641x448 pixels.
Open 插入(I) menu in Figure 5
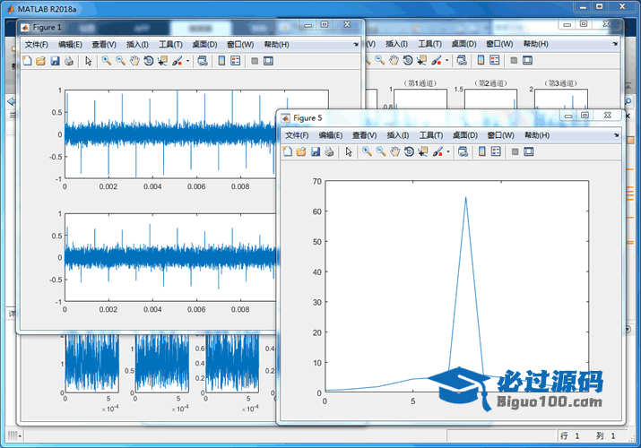pos(398,135)
